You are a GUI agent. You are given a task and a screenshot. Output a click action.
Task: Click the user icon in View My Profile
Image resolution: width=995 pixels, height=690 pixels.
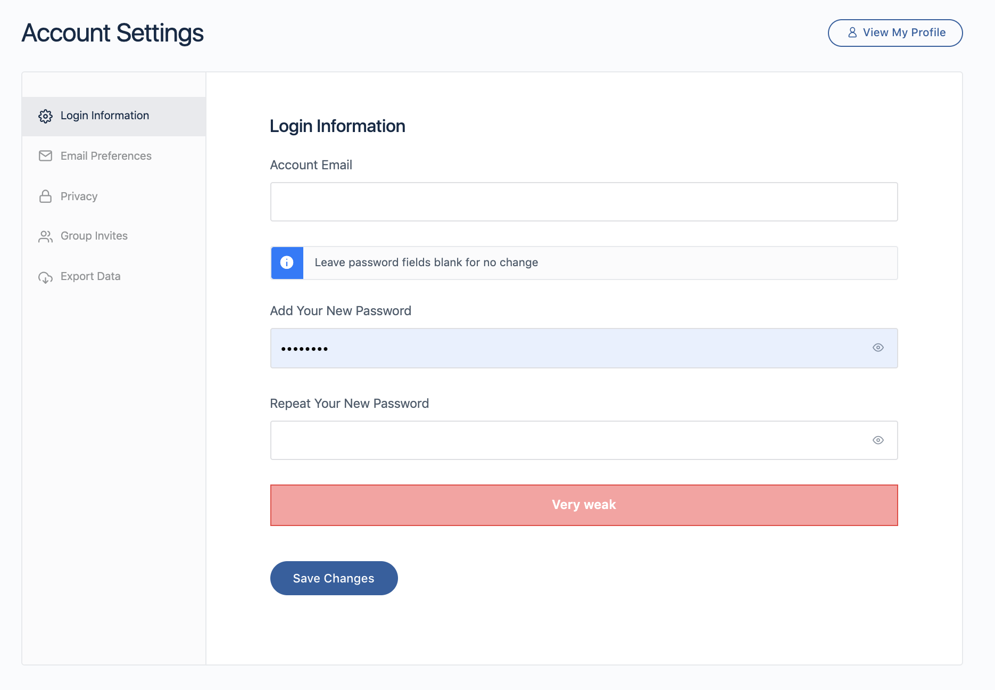tap(852, 32)
